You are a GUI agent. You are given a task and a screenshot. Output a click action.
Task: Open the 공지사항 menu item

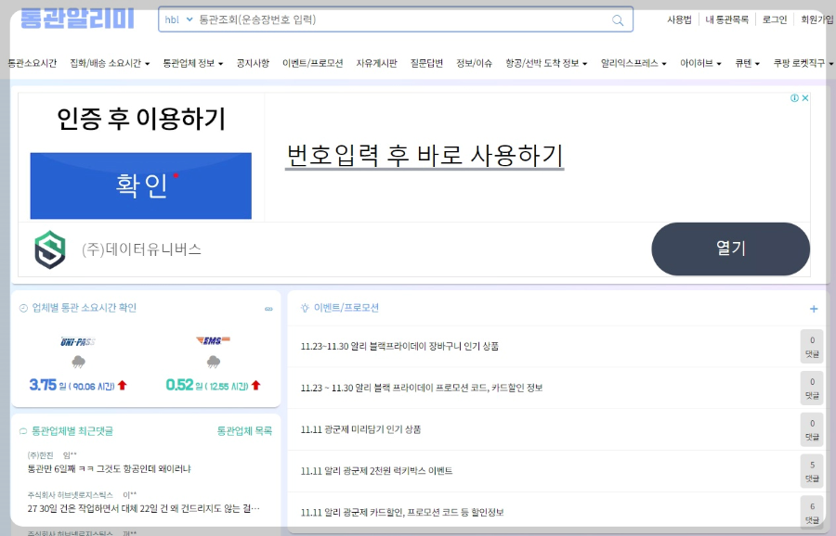click(253, 63)
